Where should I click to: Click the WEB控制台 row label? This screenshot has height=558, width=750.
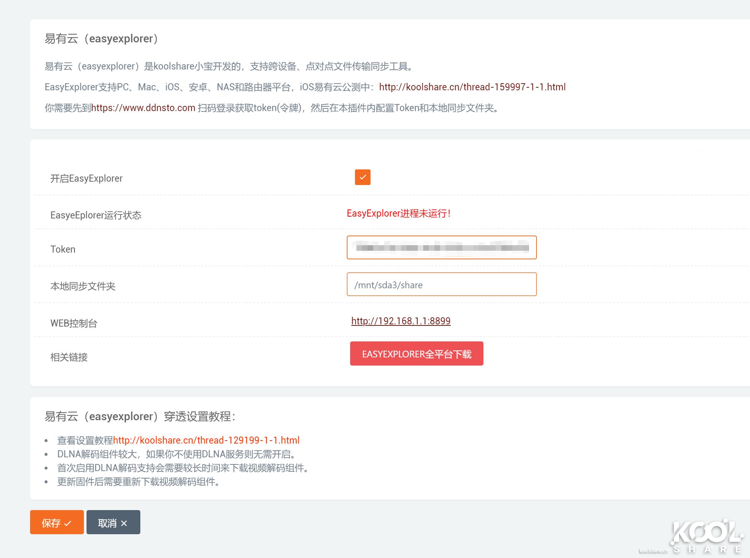[x=74, y=323]
